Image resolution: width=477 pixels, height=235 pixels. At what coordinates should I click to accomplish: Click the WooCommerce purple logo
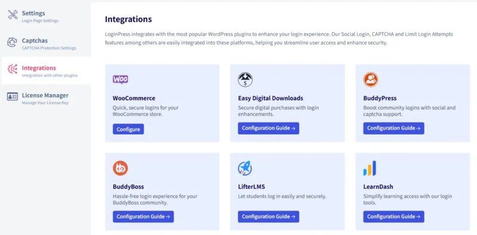[x=120, y=80]
